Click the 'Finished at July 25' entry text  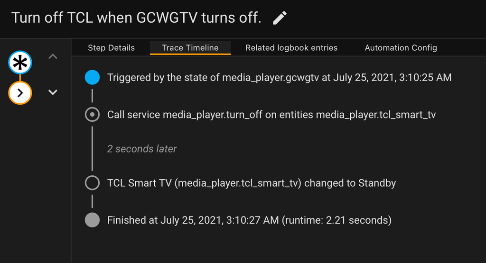249,220
